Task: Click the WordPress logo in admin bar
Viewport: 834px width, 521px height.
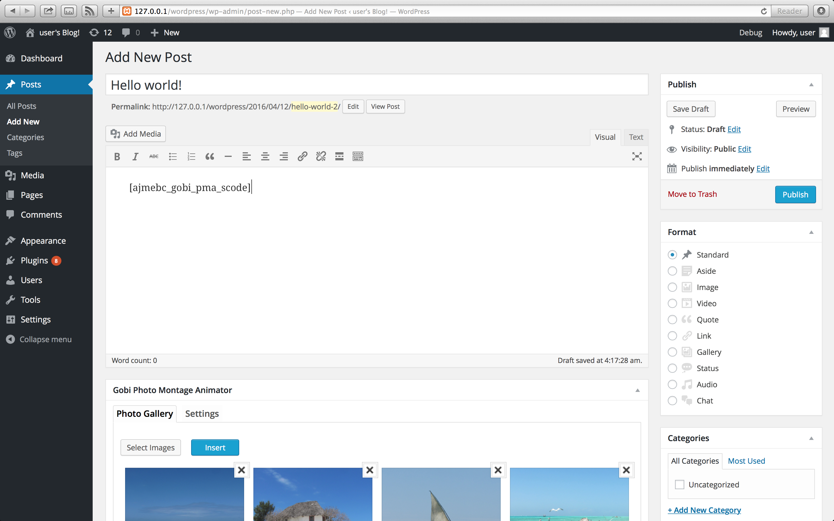Action: [10, 32]
